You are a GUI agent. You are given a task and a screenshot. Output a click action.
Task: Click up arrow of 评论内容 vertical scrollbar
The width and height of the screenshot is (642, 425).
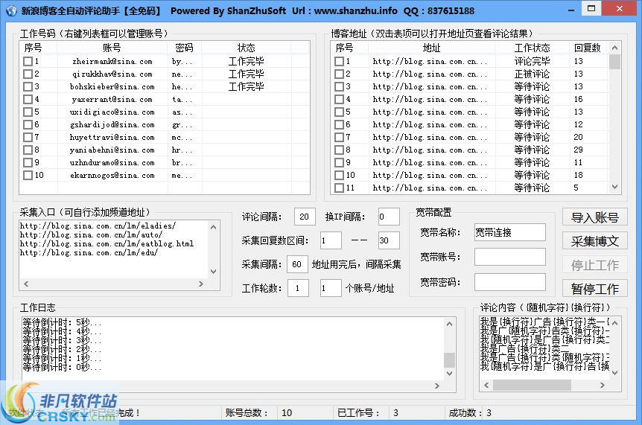(614, 323)
